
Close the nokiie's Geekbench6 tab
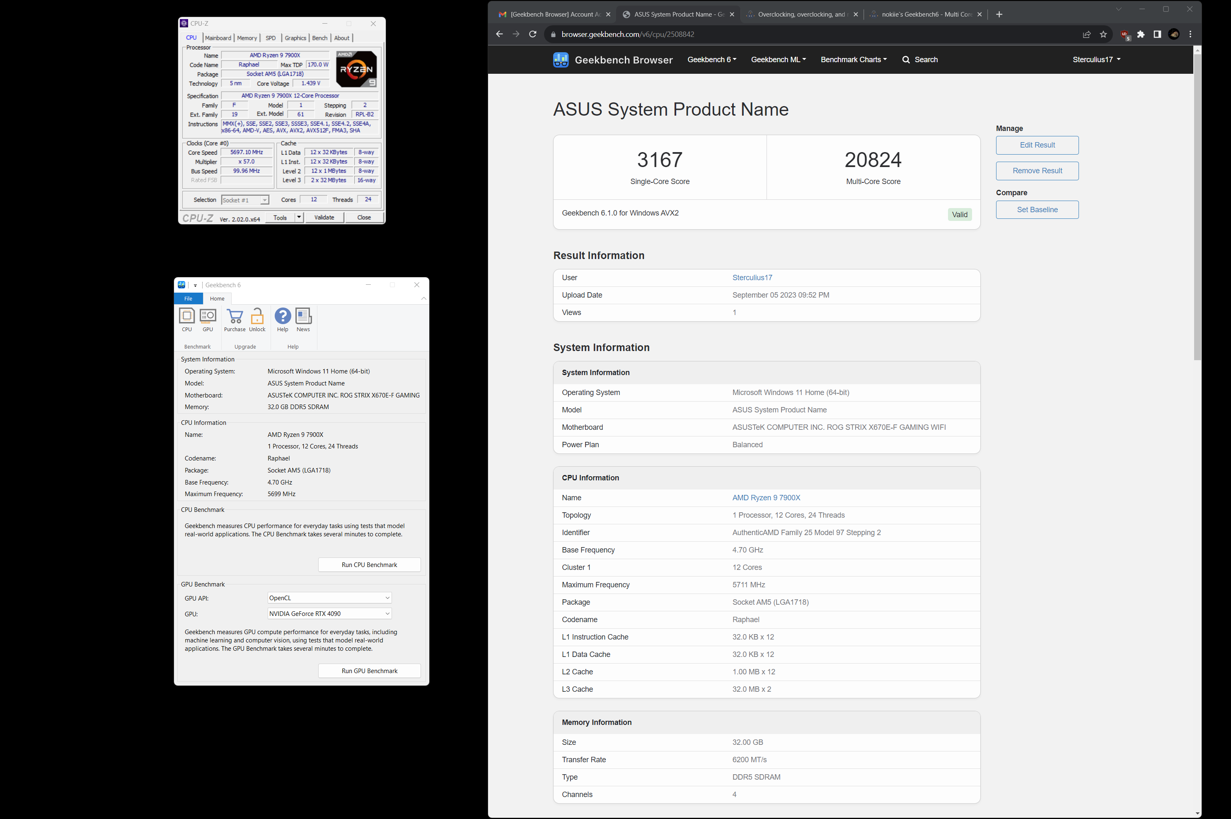point(979,14)
